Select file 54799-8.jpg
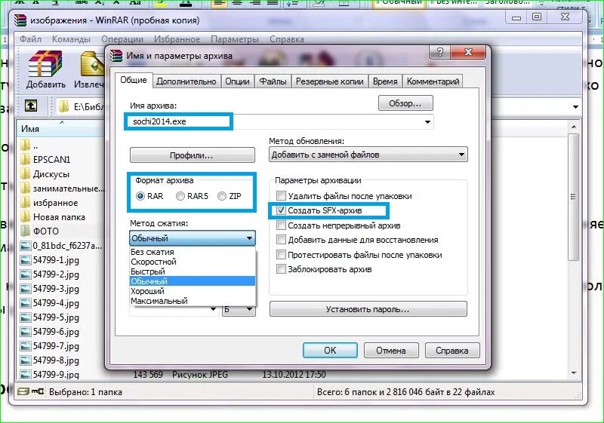The image size is (604, 423). coord(50,360)
